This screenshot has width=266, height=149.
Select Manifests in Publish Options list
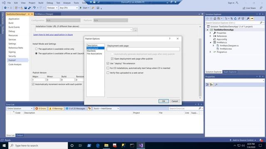[91, 51]
